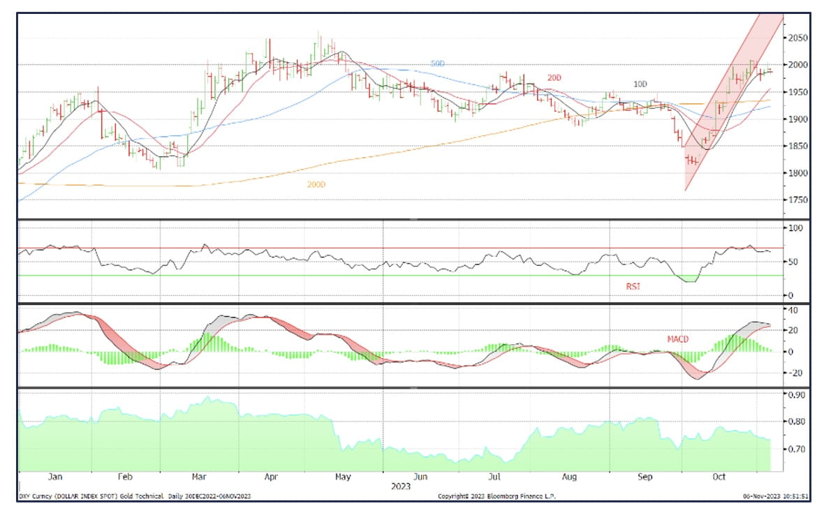Select the Sep month label
824x515 pixels.
645,477
